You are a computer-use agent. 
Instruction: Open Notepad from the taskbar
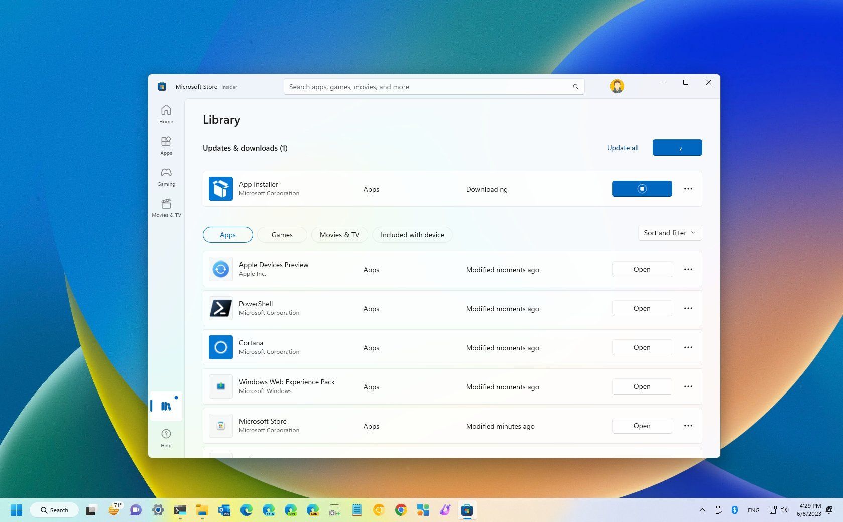point(356,510)
